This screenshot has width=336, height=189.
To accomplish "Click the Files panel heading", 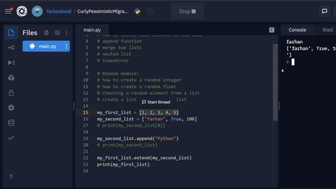I will (x=30, y=33).
